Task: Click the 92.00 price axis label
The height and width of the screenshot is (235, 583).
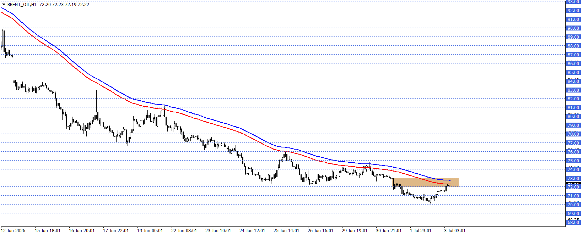Action: point(573,11)
